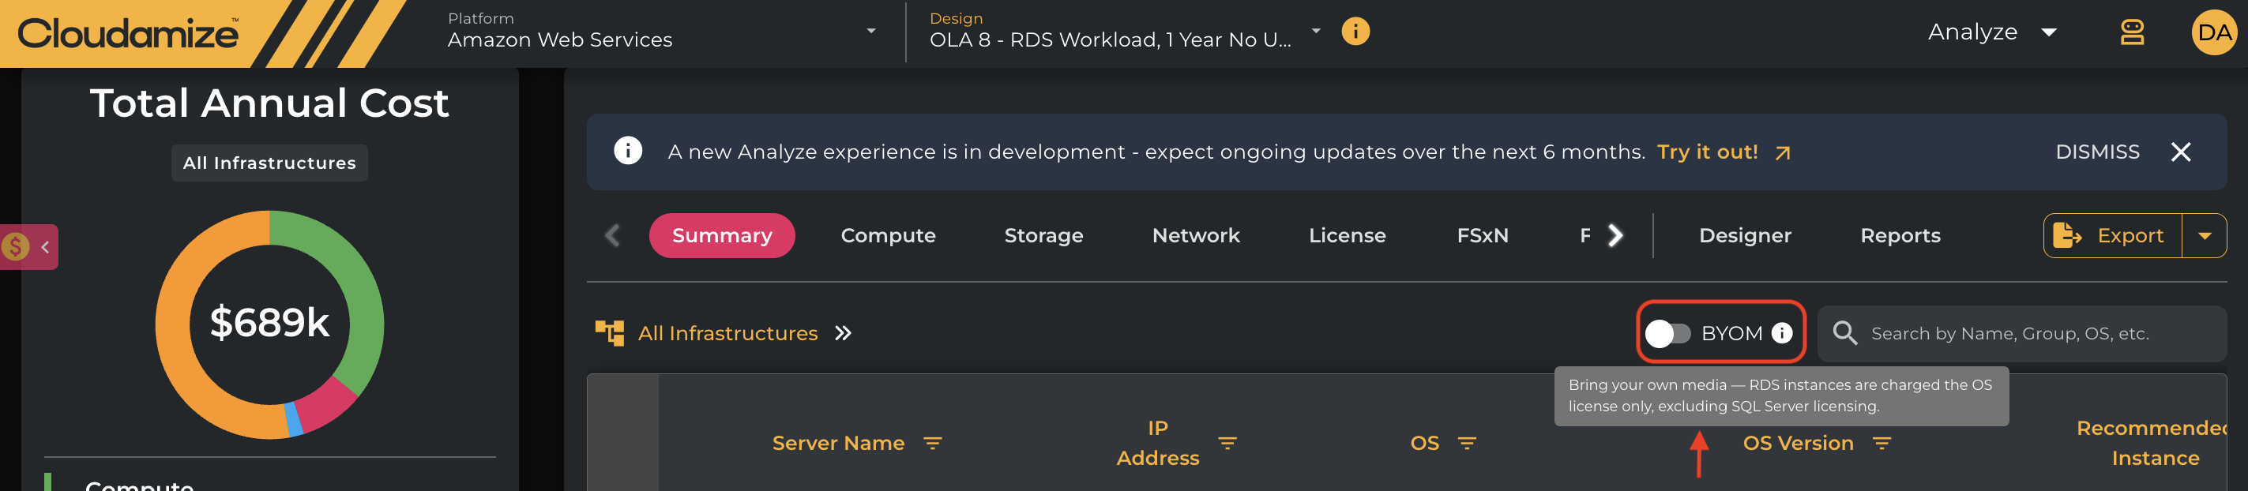Open the IP Address column filter
2248x491 pixels.
[x=1227, y=443]
